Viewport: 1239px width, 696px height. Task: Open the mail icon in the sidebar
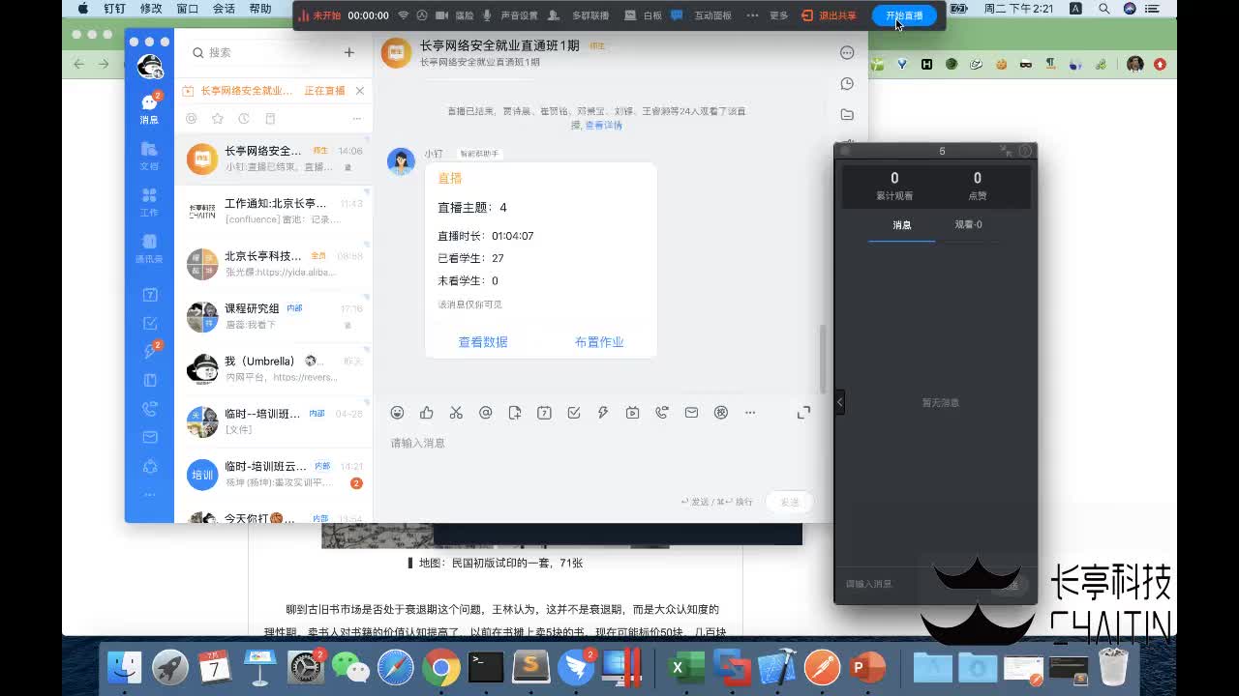tap(150, 437)
